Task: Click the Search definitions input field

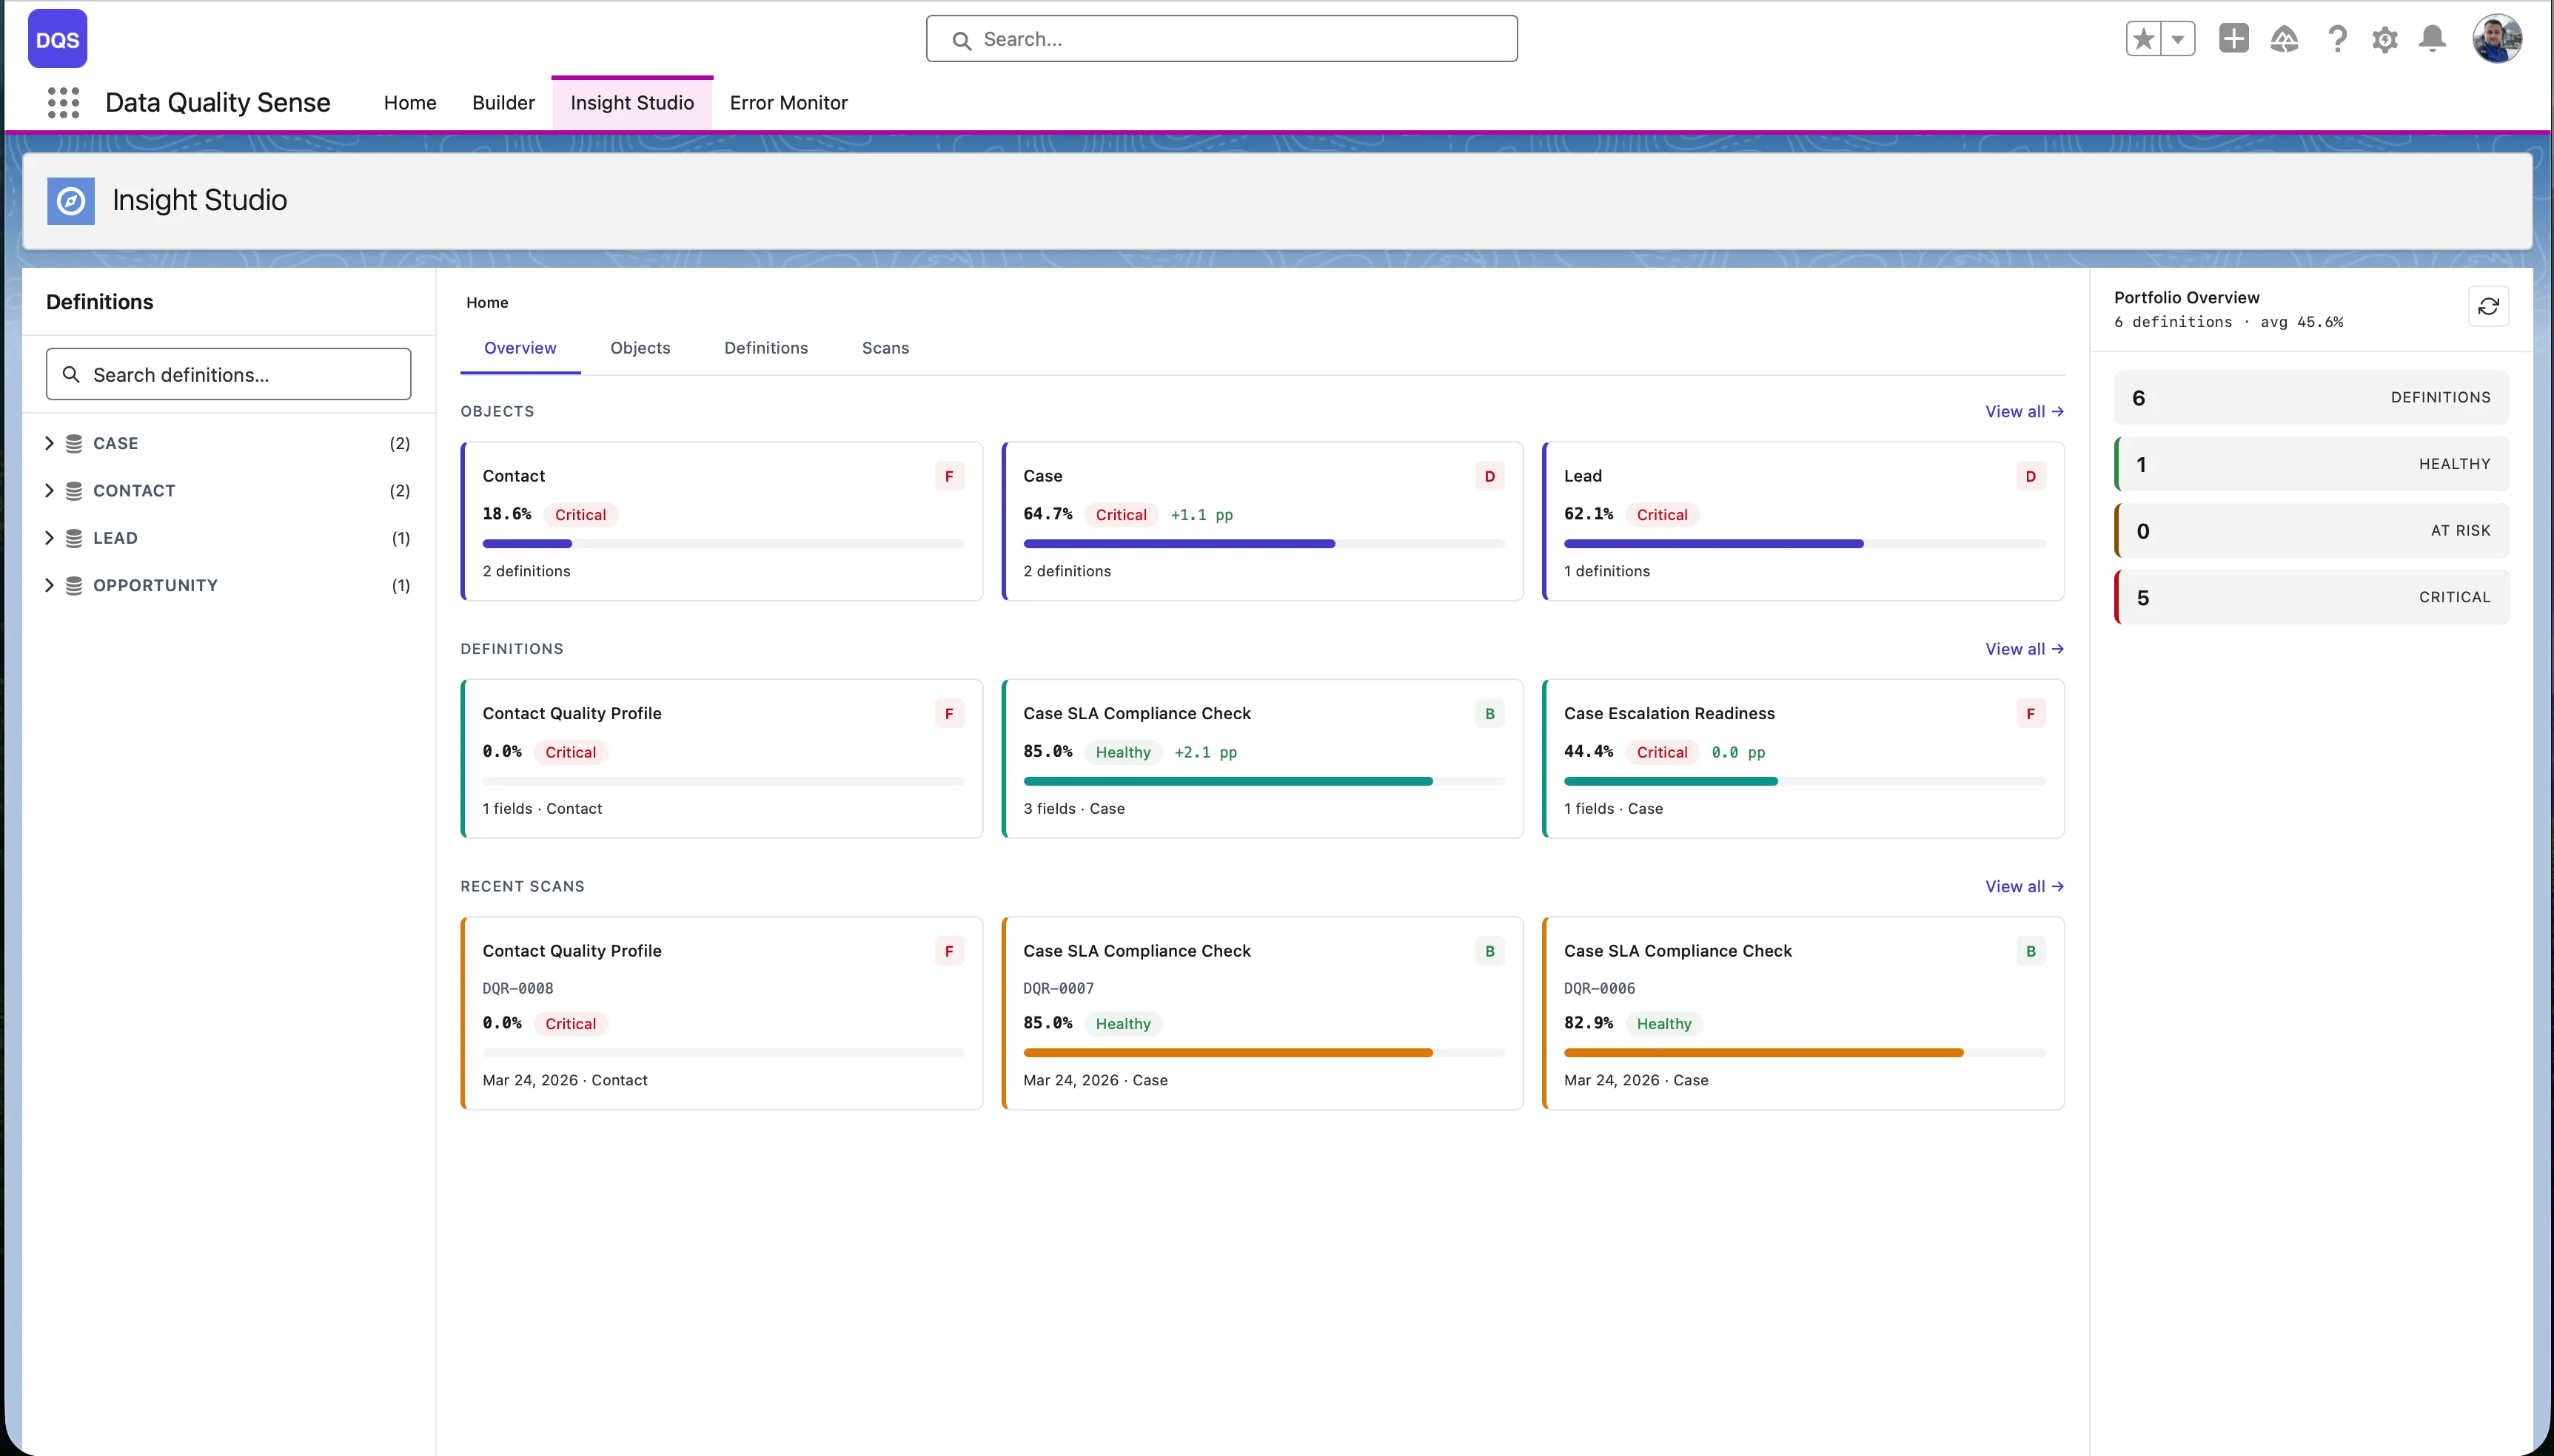Action: pyautogui.click(x=228, y=375)
